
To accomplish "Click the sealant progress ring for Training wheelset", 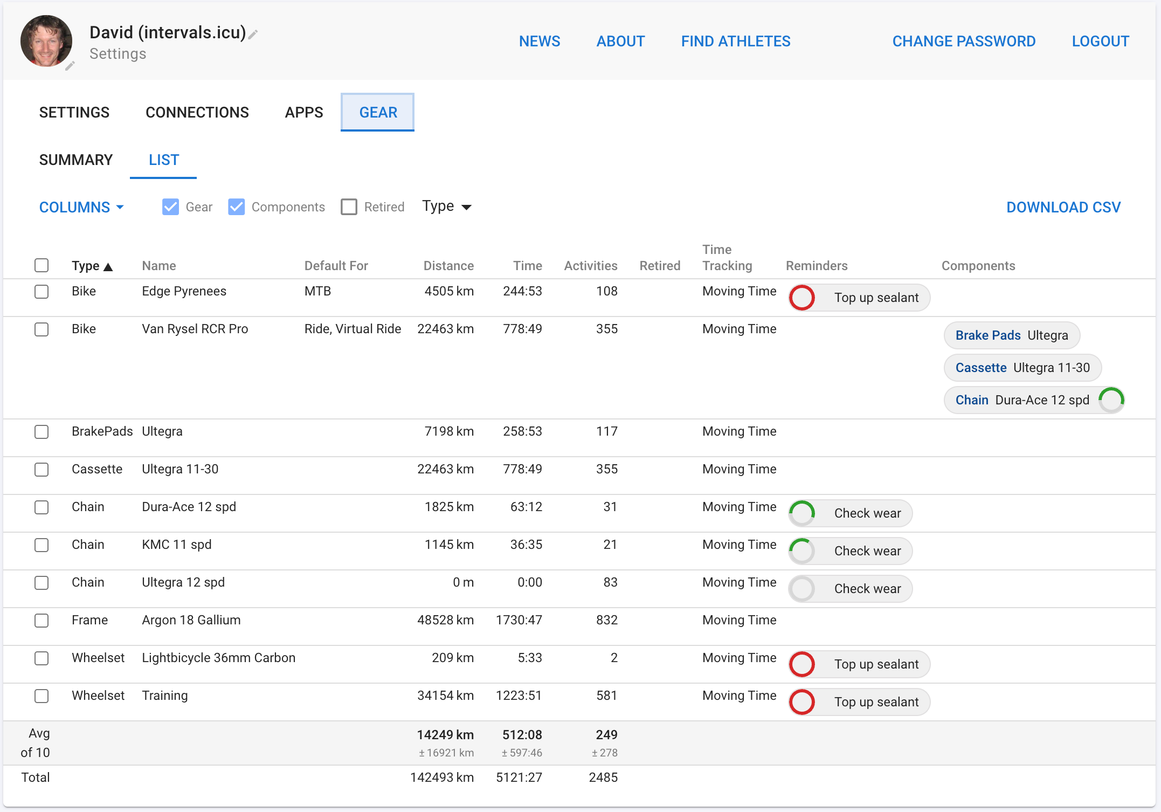I will pos(801,702).
